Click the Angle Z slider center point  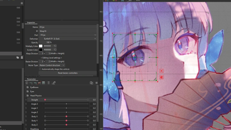point(66,112)
